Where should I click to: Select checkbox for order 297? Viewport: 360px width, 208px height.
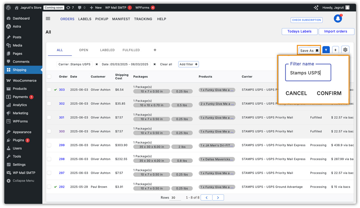point(49,173)
